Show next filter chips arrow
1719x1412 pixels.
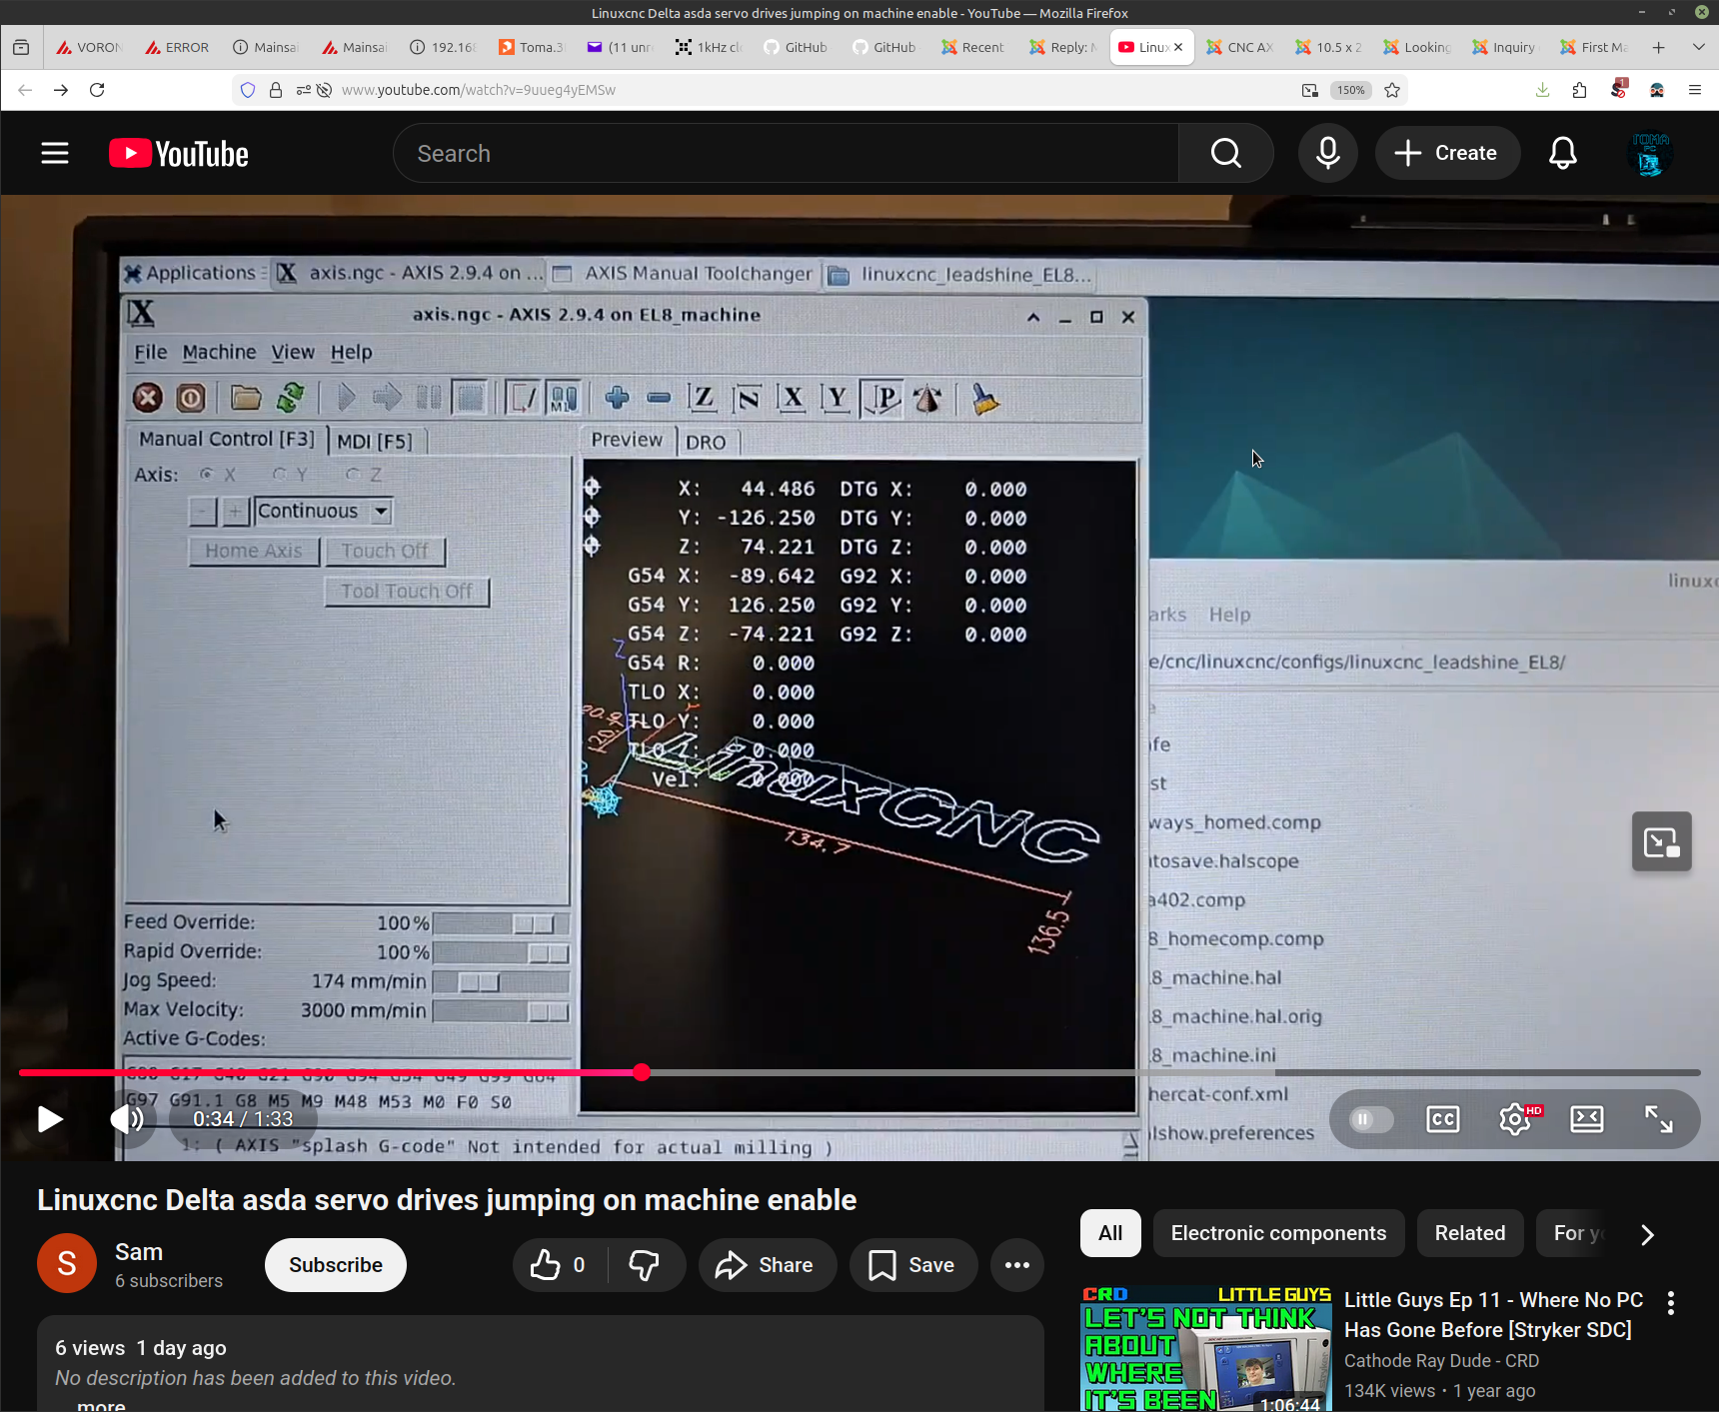point(1647,1234)
